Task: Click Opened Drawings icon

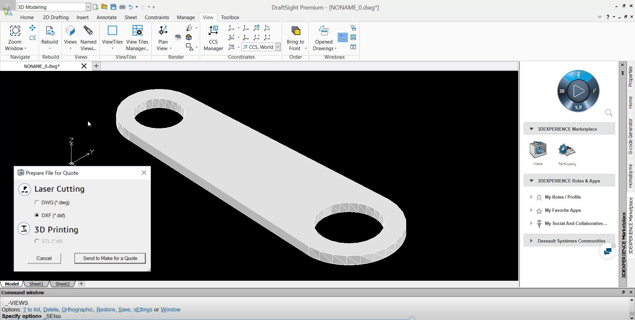Action: [x=324, y=31]
